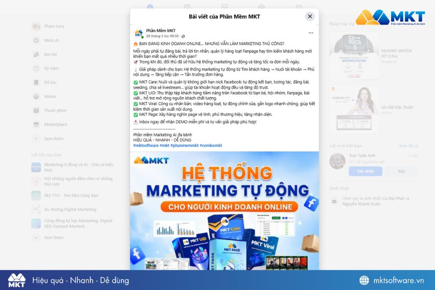The image size is (435, 290).
Task: Open the #phanmemmkt hashtag
Action: [185, 145]
